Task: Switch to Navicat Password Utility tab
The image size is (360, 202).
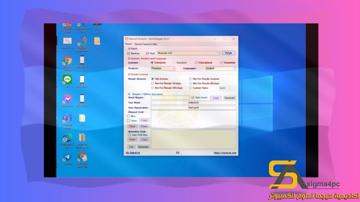Action: click(146, 44)
